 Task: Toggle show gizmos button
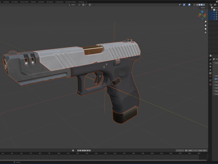pos(184,5)
